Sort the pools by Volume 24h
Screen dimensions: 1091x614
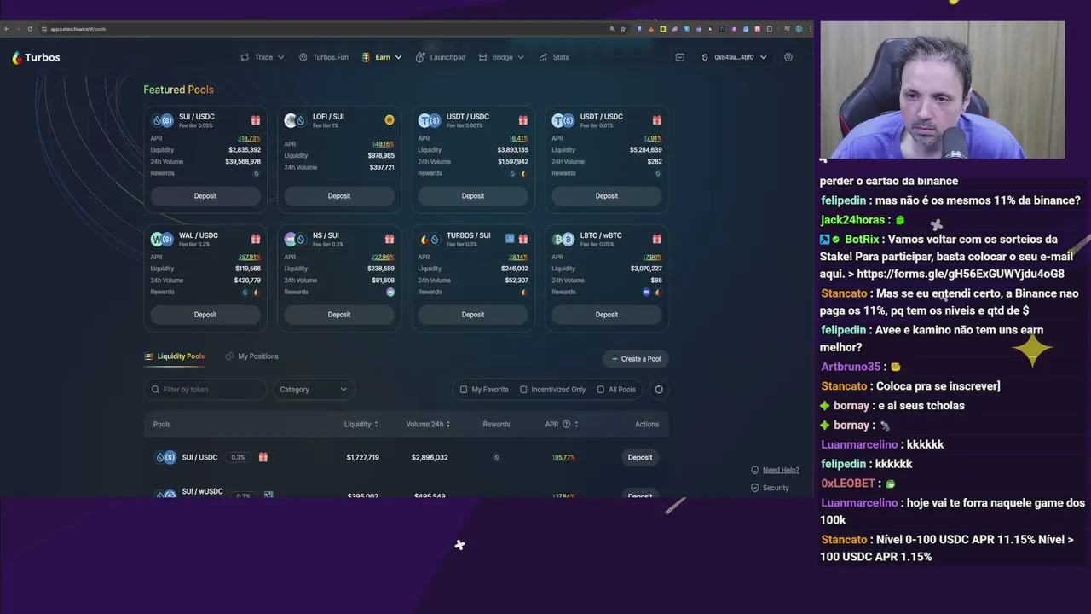click(428, 424)
